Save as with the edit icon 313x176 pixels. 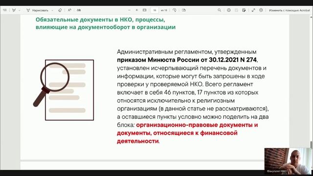pyautogui.click(x=244, y=10)
